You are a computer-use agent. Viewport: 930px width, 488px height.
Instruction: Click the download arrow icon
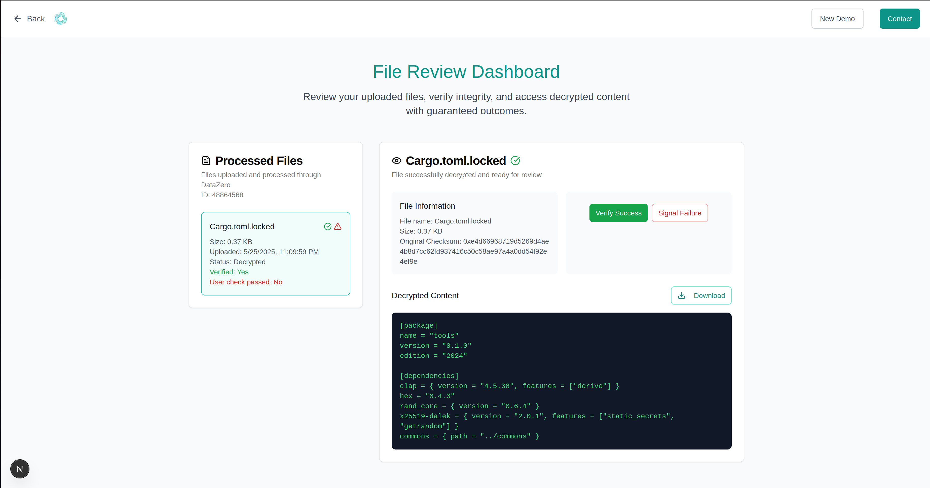tap(682, 296)
